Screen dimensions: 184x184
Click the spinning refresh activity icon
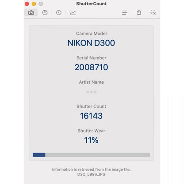click(153, 12)
